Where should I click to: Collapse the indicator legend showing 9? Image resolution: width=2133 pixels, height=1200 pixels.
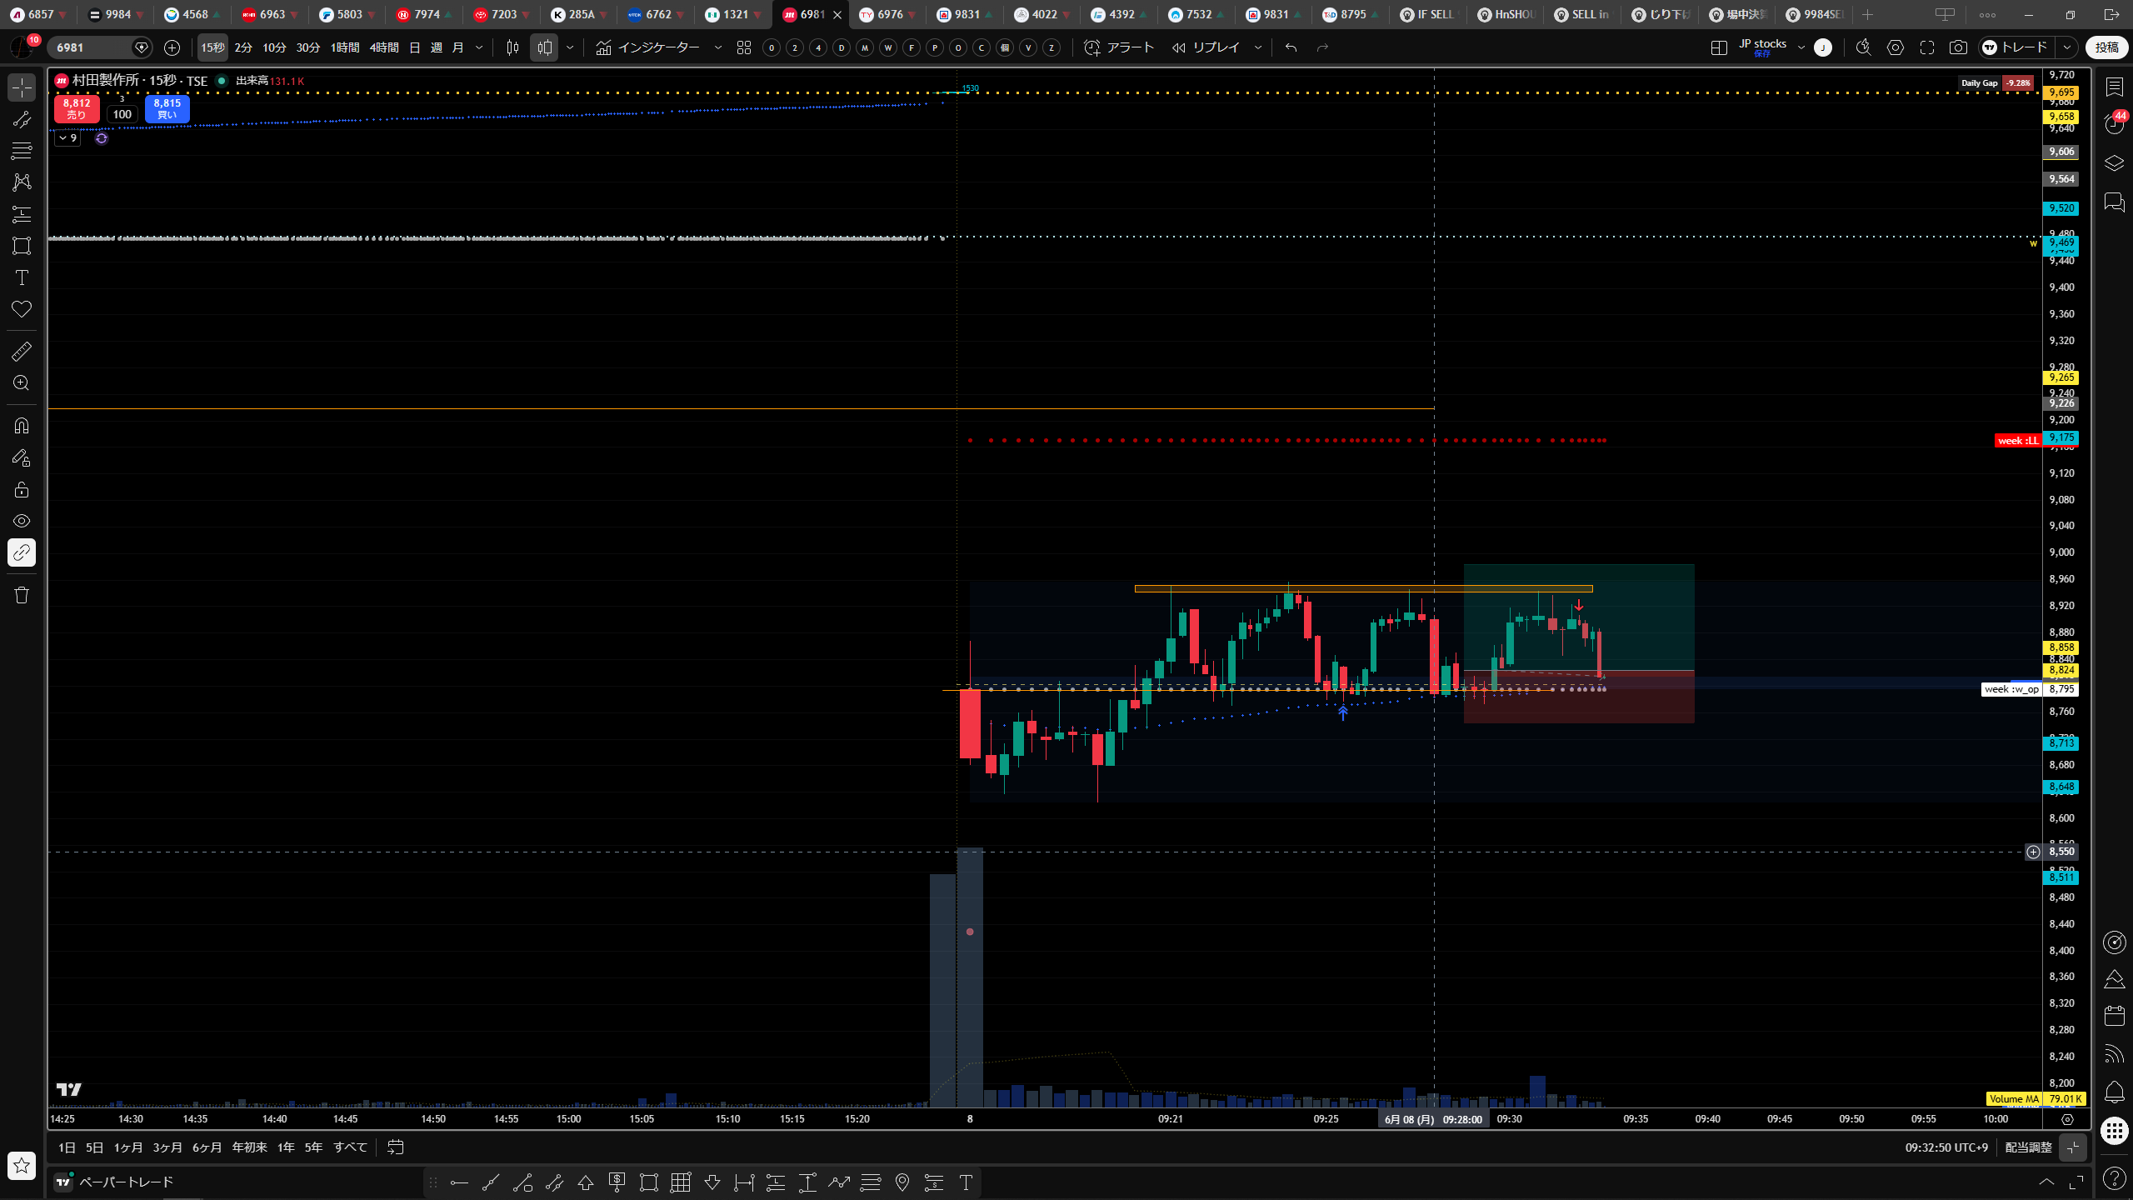67,138
